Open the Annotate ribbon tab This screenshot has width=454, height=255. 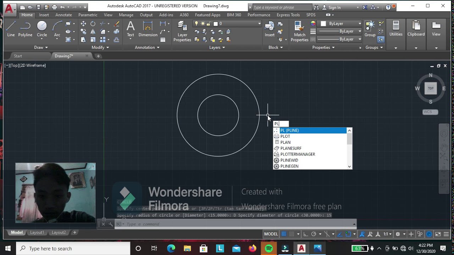pos(63,15)
